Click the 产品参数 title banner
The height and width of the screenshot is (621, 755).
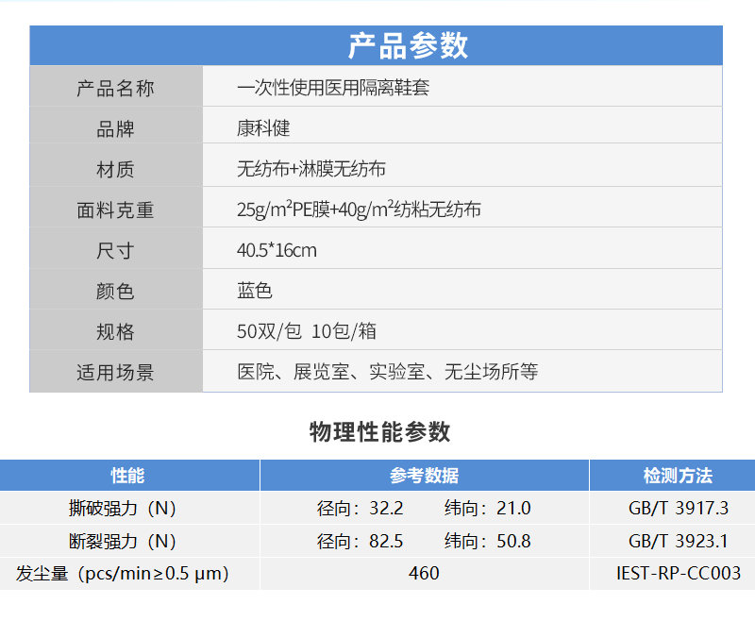point(408,45)
